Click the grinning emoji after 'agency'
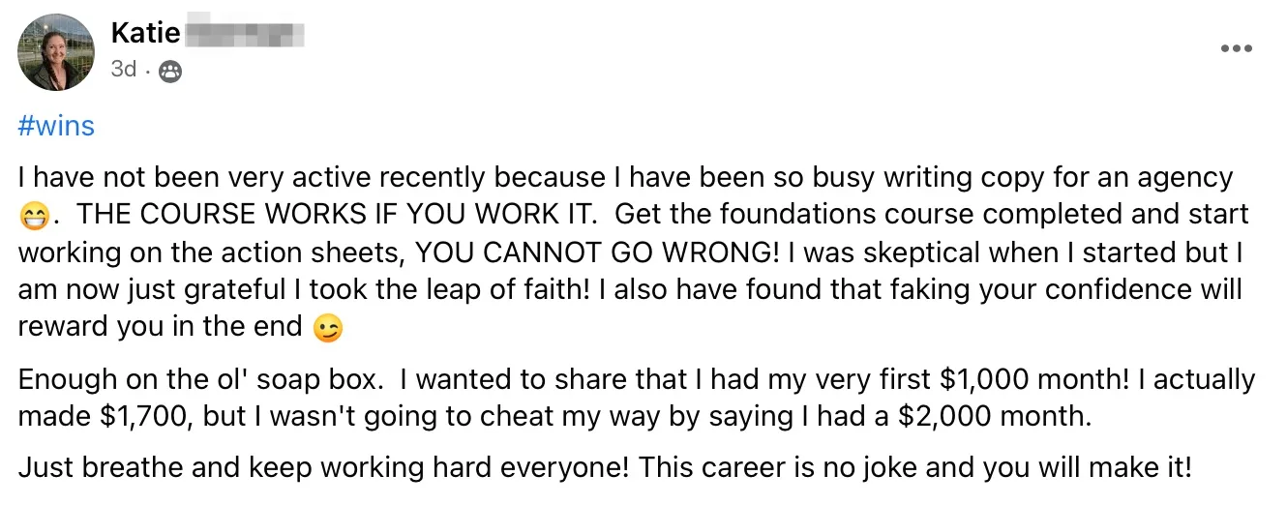 33,217
